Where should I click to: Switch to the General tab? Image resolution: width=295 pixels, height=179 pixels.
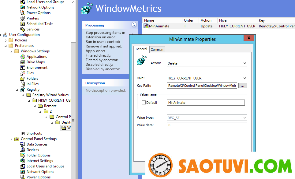(x=141, y=49)
